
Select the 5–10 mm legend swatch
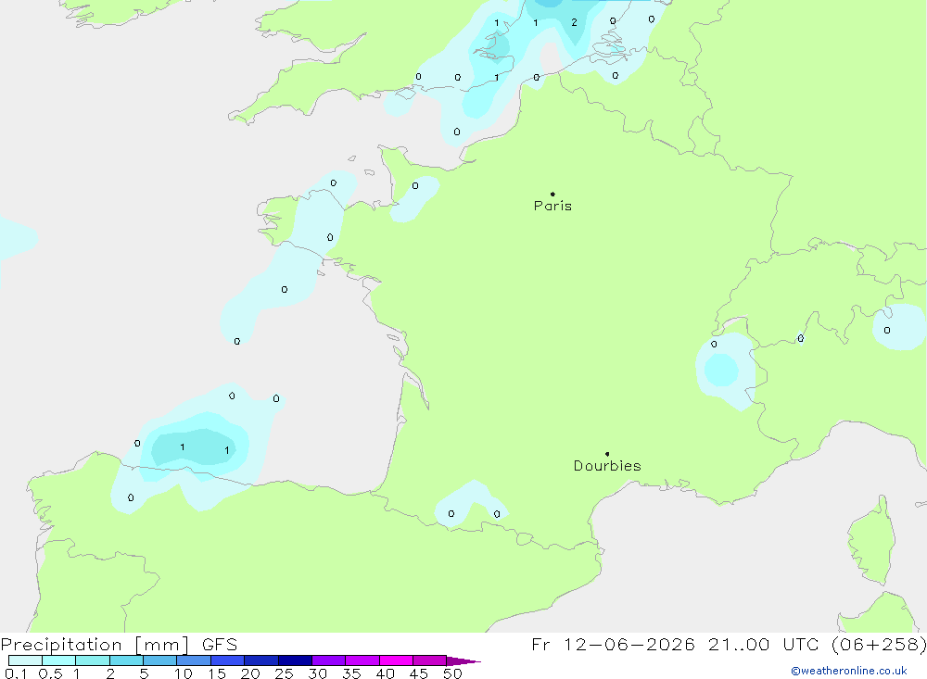point(160,660)
